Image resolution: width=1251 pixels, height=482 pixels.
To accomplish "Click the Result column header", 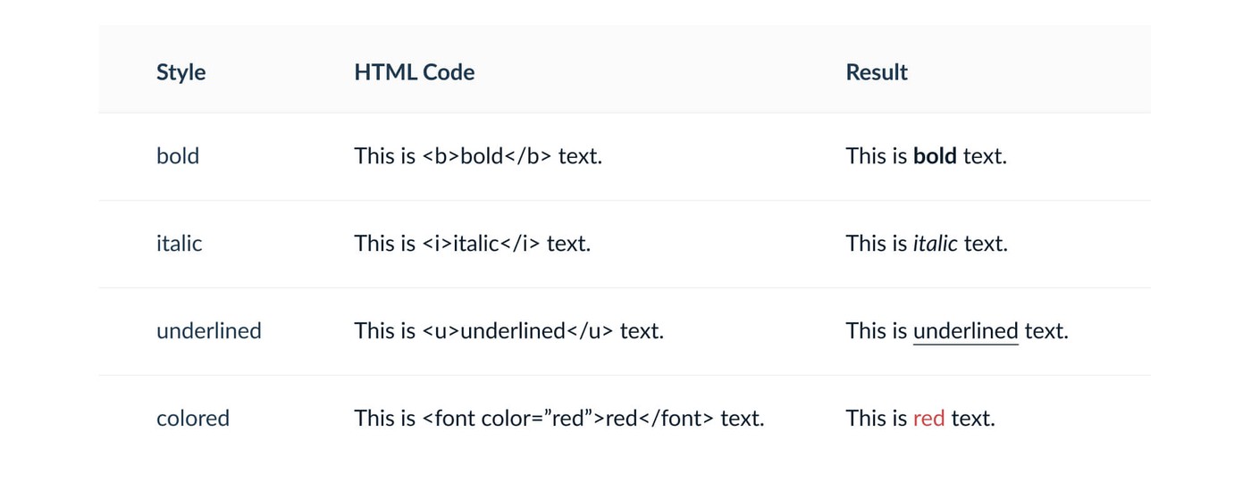I will coord(876,72).
